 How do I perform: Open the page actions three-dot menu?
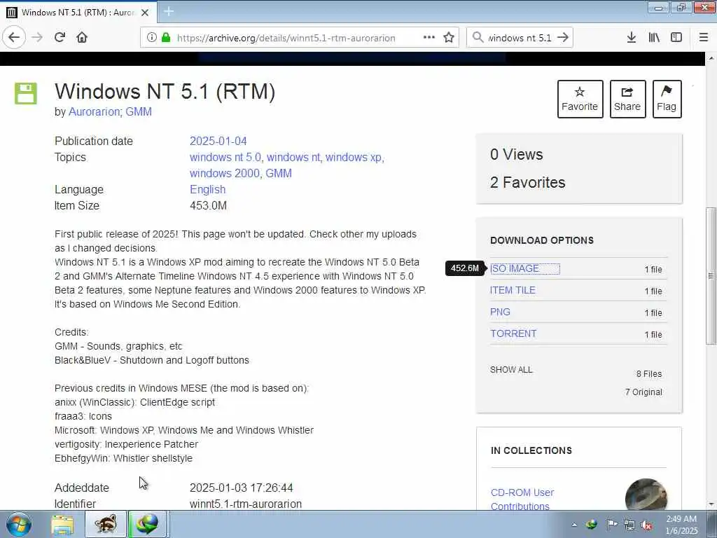(x=429, y=38)
